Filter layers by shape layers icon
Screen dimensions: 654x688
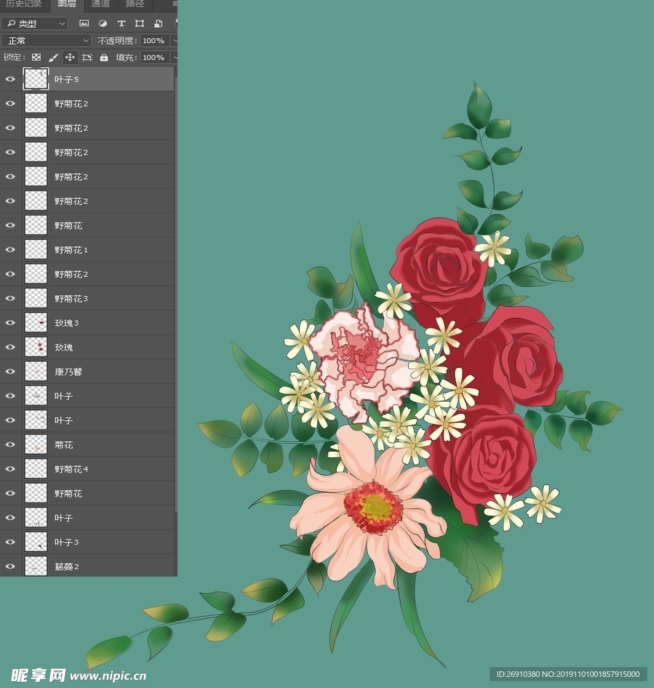click(x=140, y=23)
